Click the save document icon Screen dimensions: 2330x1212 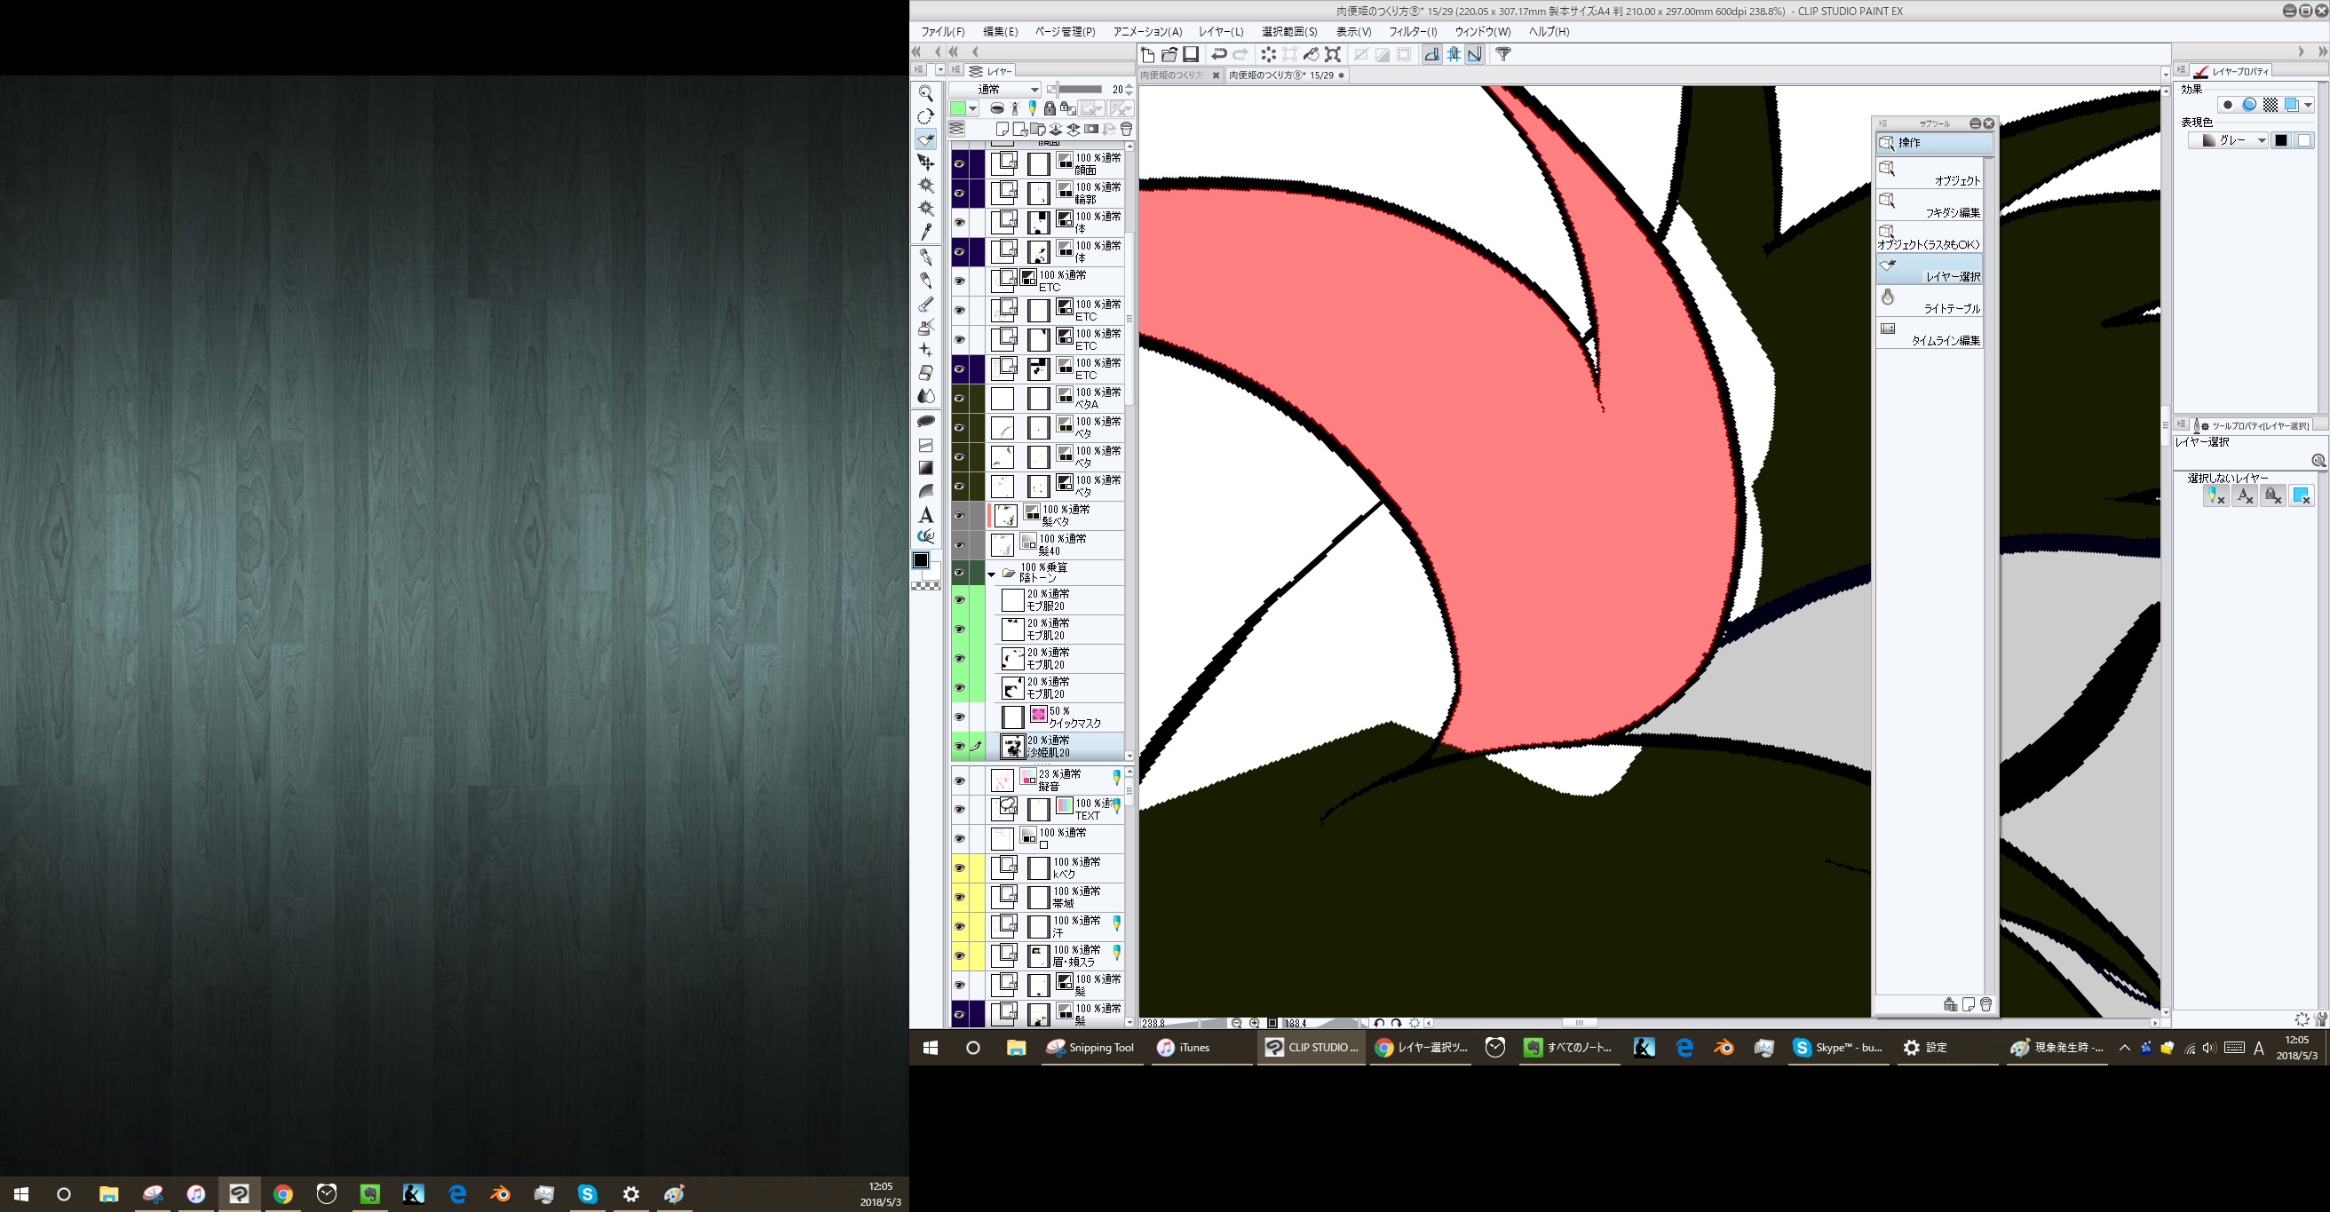pyautogui.click(x=1192, y=54)
